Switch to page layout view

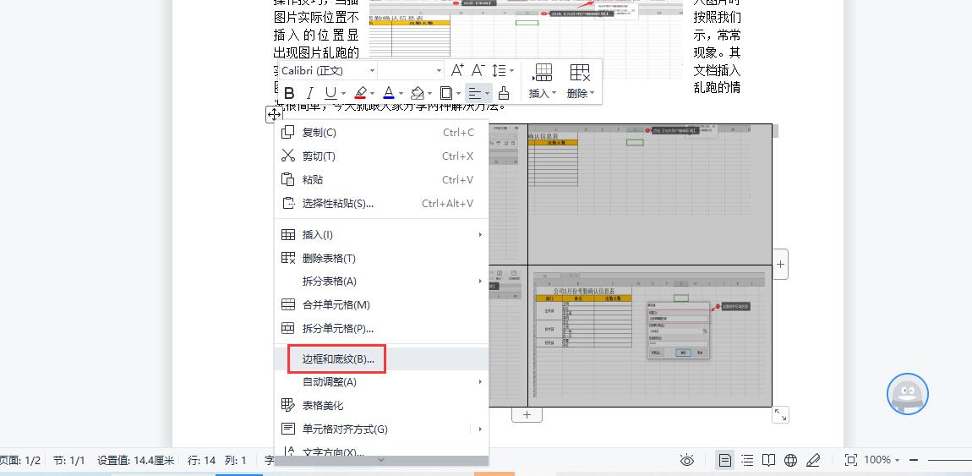pyautogui.click(x=724, y=460)
